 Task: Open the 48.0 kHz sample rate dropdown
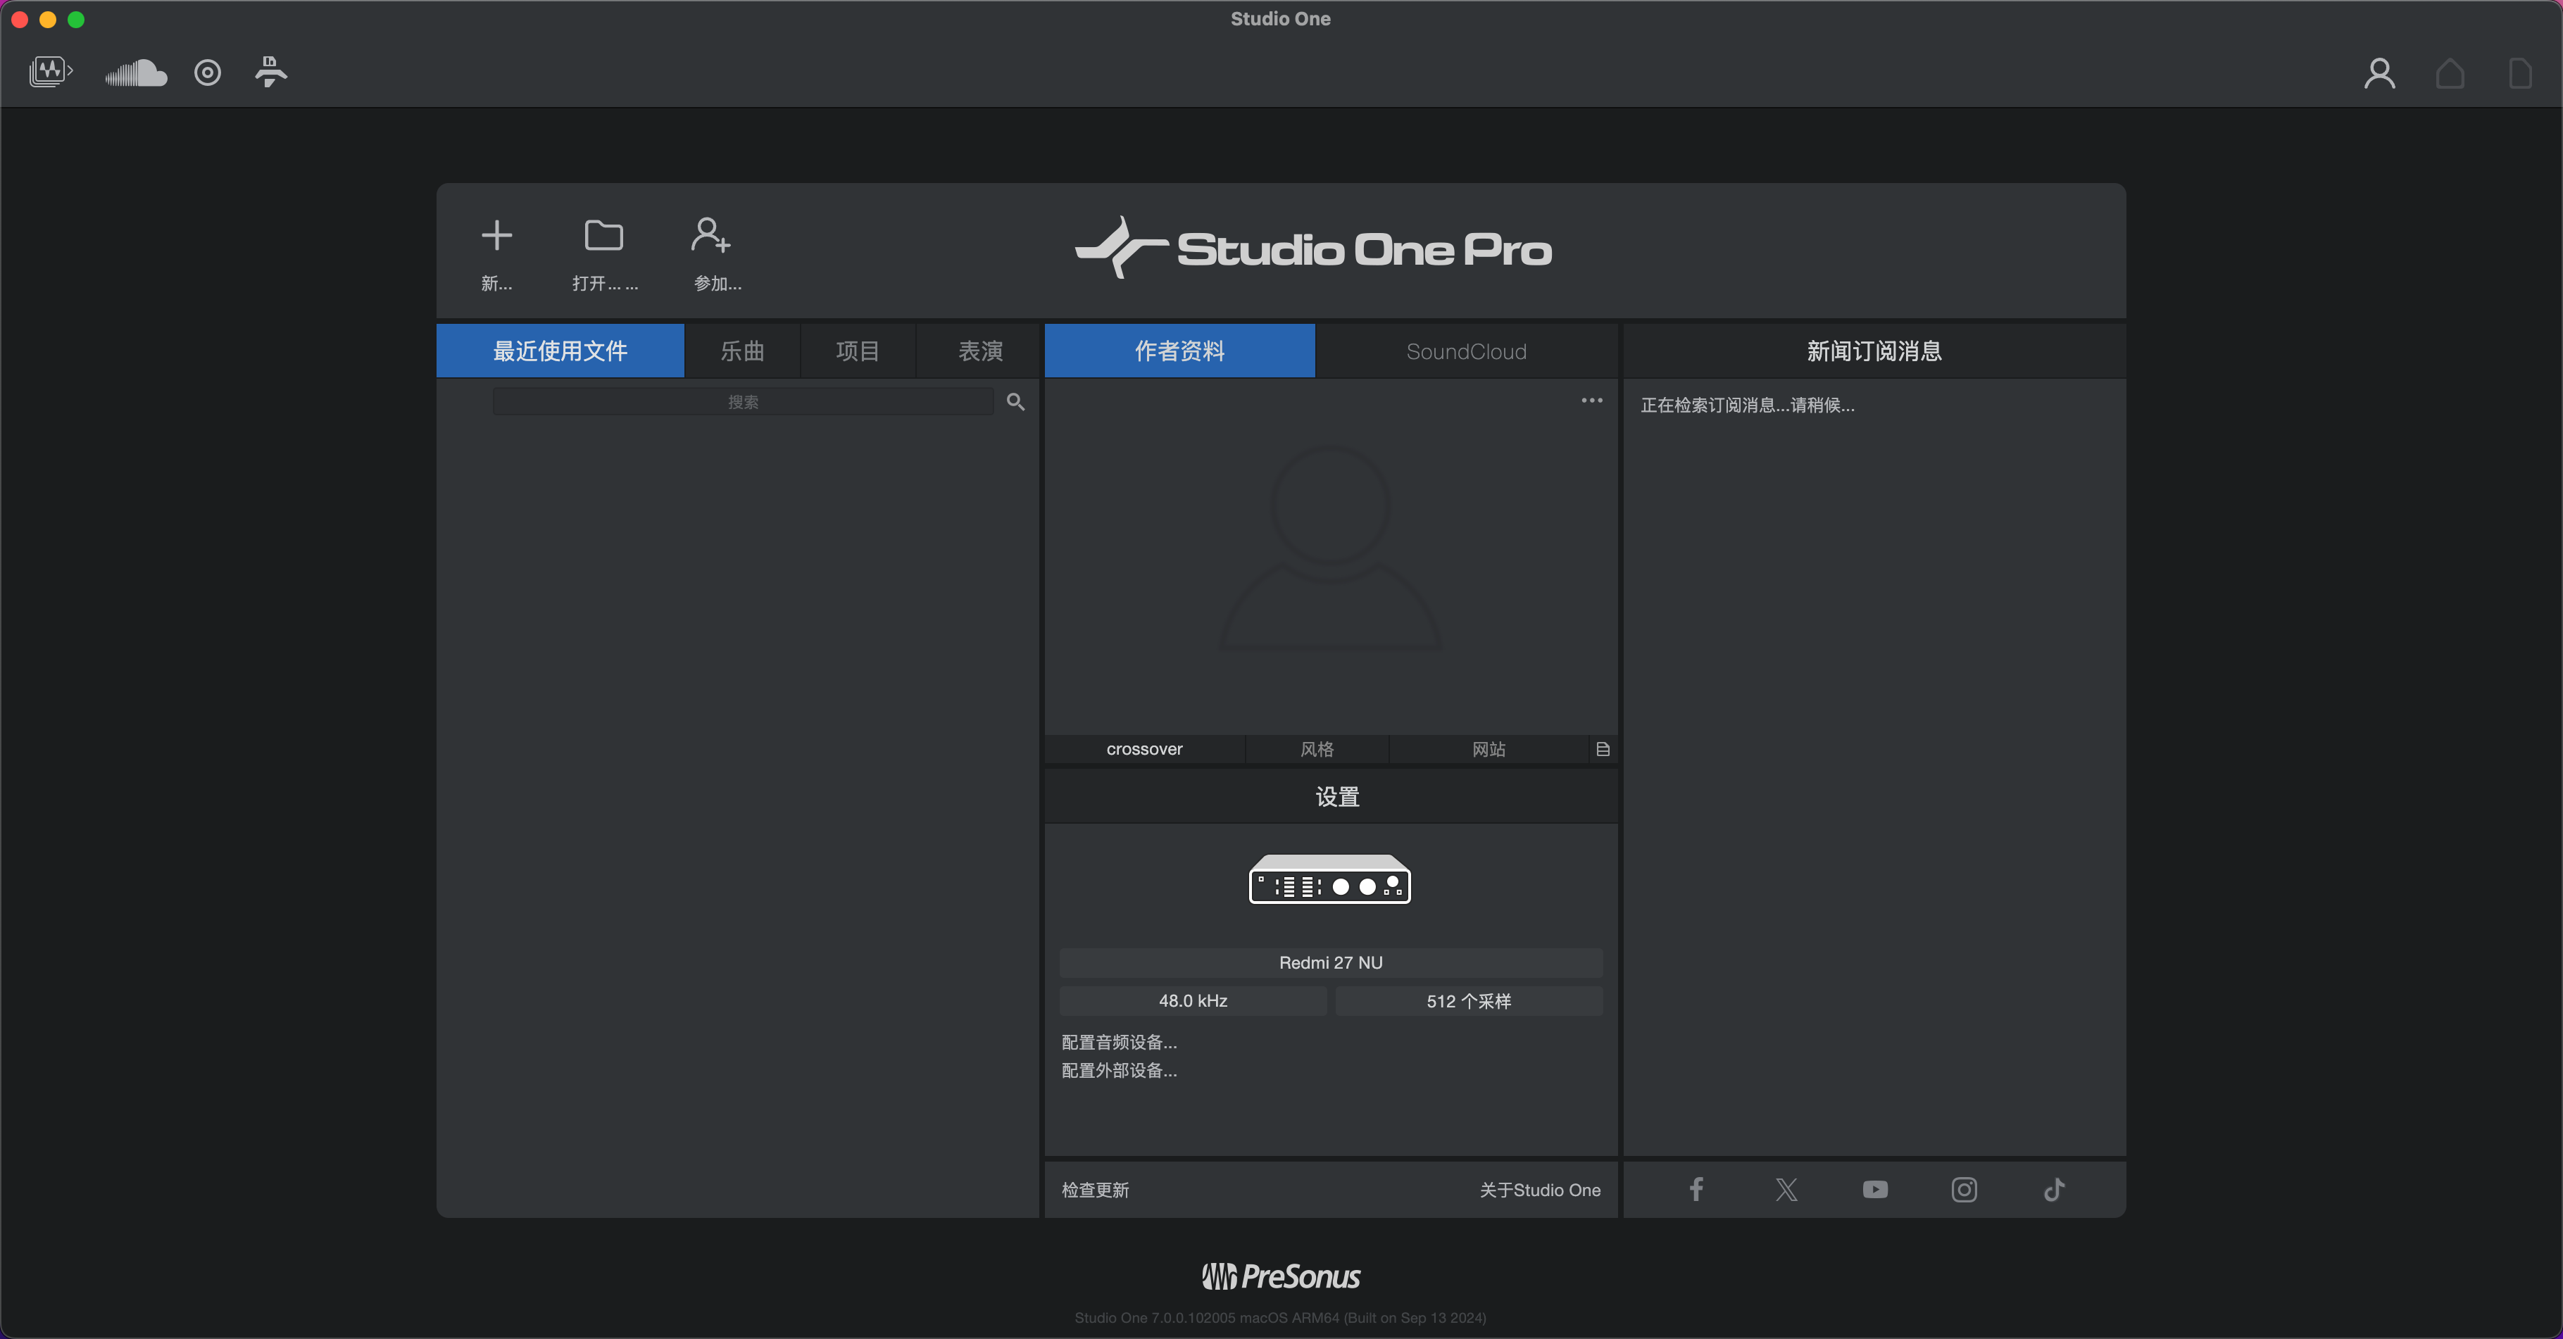point(1192,1001)
